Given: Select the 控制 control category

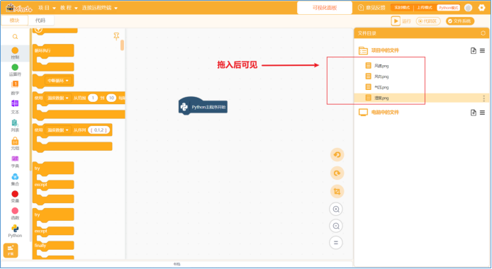Looking at the screenshot, I should pos(15,52).
